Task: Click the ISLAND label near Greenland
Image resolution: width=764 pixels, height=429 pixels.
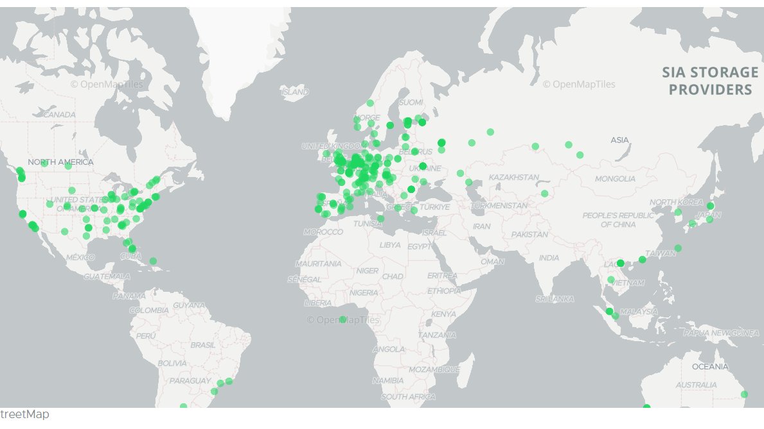Action: point(296,92)
